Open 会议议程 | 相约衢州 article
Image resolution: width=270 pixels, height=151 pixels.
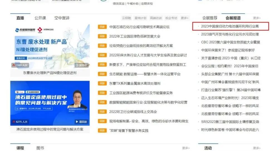230,66
